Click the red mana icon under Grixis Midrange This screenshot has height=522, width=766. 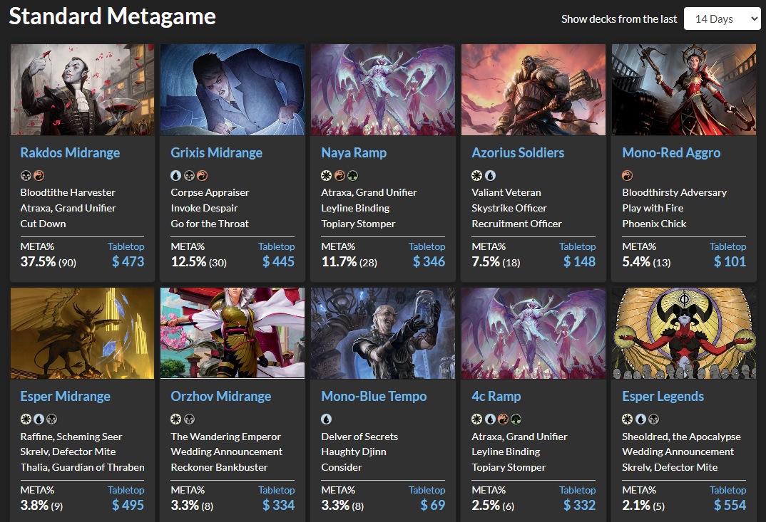pyautogui.click(x=203, y=176)
